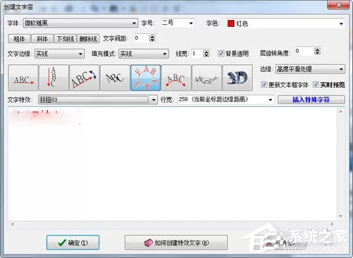The image size is (353, 258).
Task: Click horizontal scrollbar left arrow
Action: point(12,224)
